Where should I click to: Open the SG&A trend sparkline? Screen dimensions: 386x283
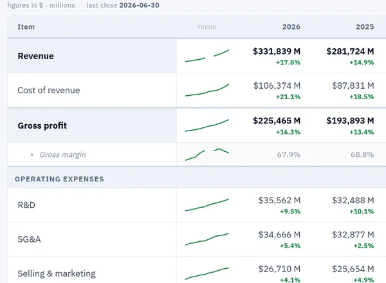point(207,239)
